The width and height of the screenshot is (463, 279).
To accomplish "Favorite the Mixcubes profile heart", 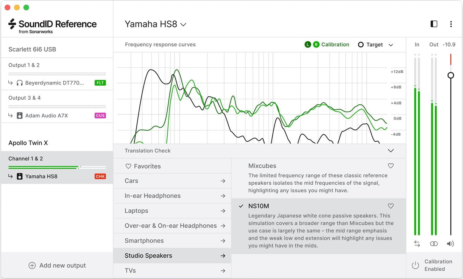I will [391, 166].
